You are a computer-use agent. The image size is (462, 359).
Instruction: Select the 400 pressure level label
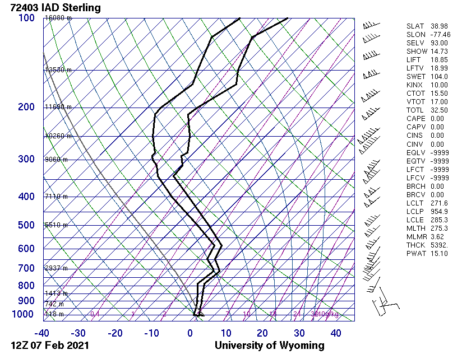tap(26, 196)
